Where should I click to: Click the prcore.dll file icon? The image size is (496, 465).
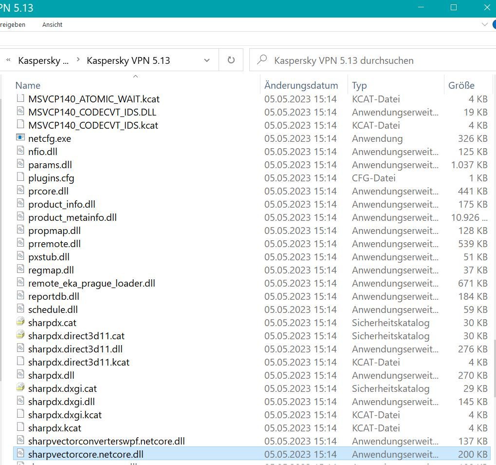point(20,191)
